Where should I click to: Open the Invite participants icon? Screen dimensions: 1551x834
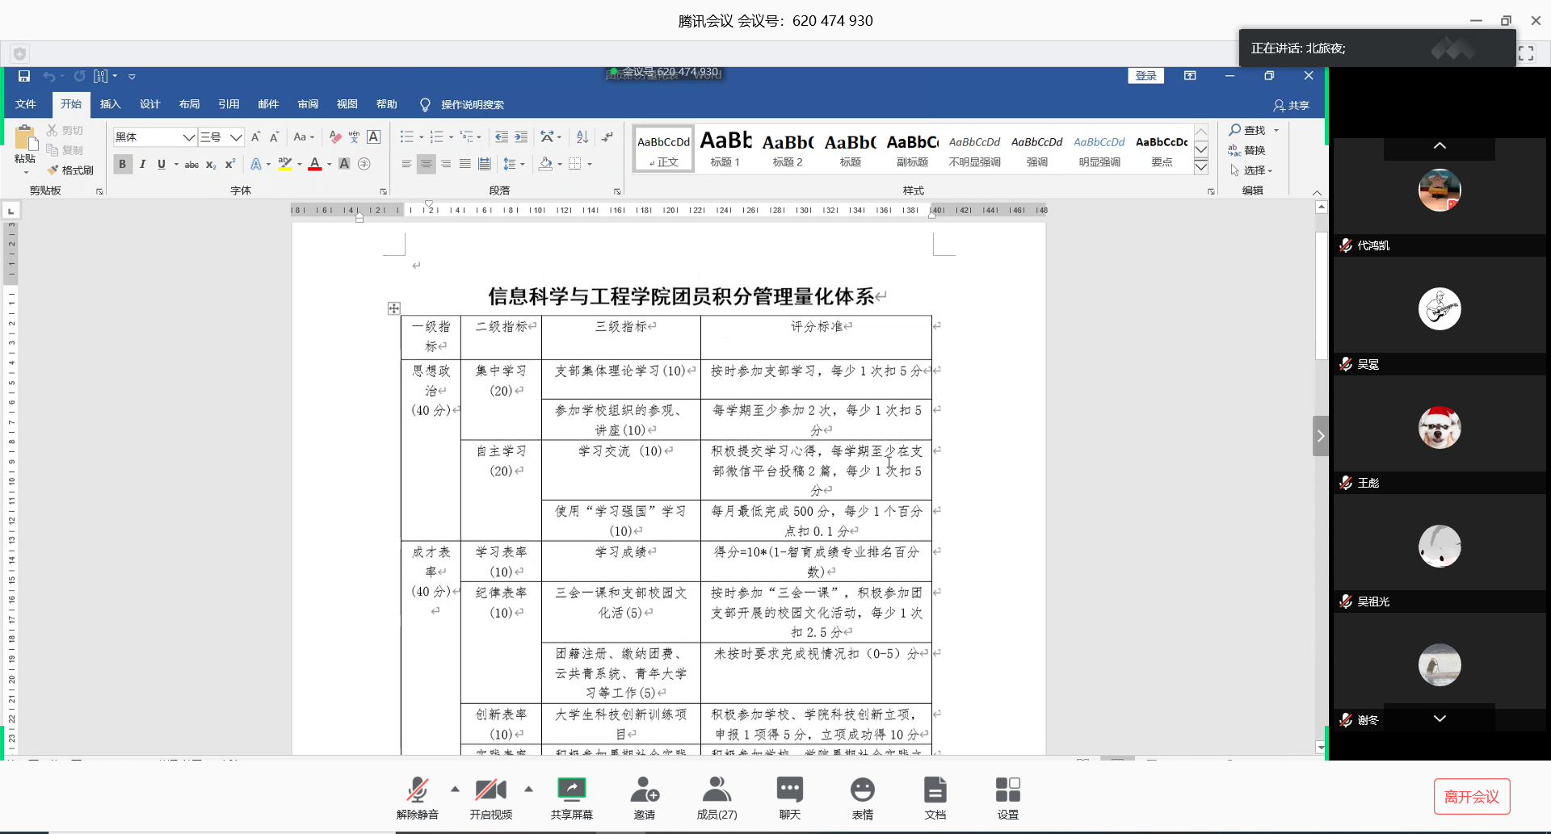coord(644,790)
